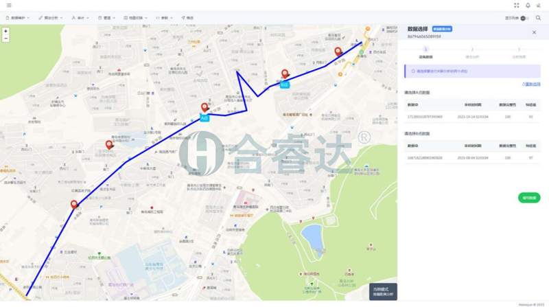
Task: Click the 请选择A点数据 heading
Action: coord(417,93)
